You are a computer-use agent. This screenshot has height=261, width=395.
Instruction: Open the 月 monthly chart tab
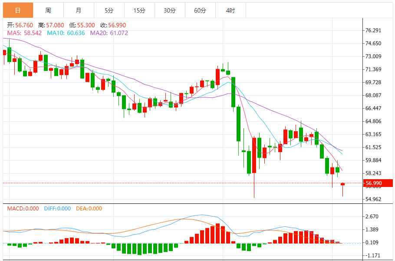coord(79,10)
